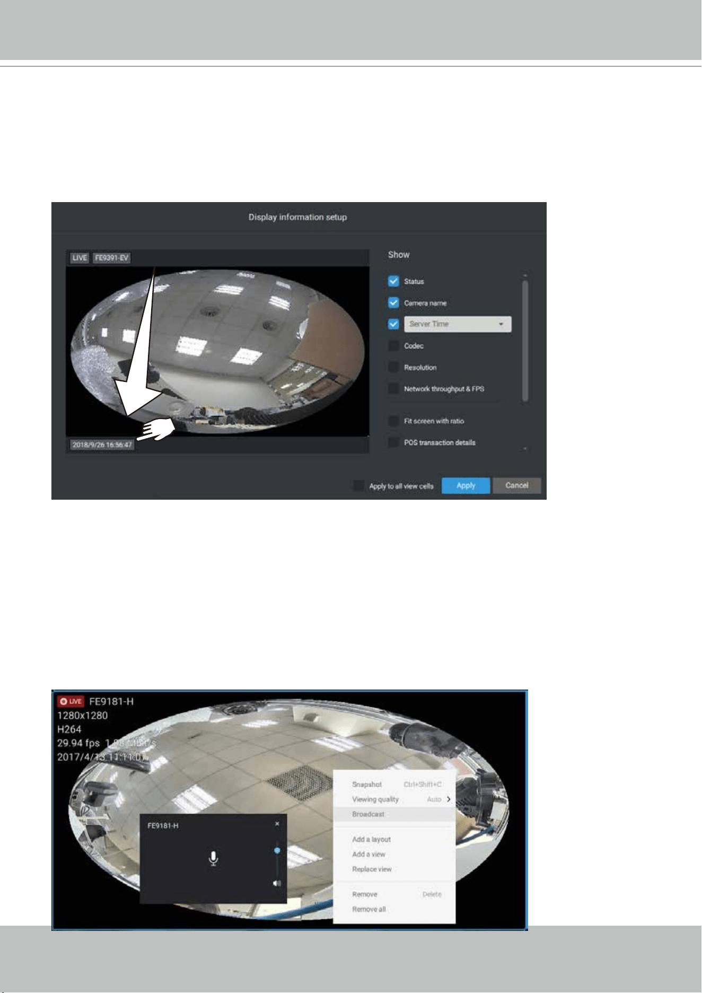
Task: Uncheck the Status checkbox
Action: (393, 281)
